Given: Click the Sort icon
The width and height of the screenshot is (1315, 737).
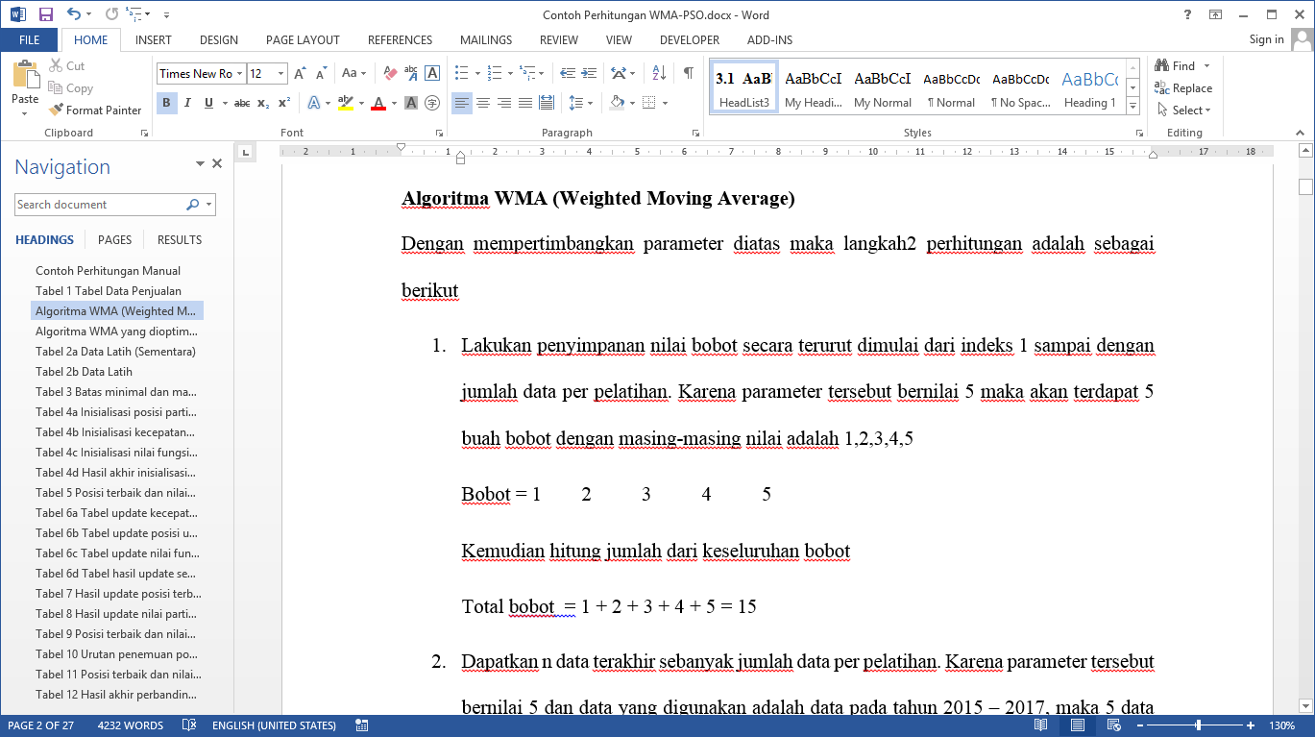Looking at the screenshot, I should 659,73.
